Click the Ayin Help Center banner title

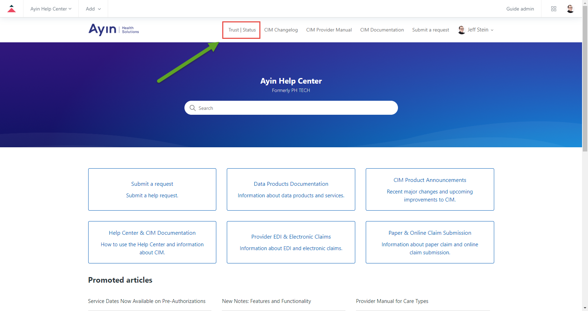(291, 81)
